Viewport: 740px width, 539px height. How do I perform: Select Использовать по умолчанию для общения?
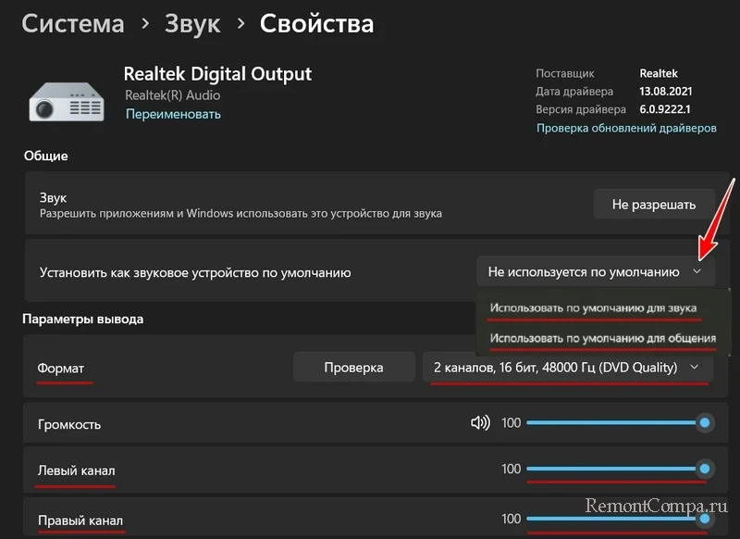pyautogui.click(x=603, y=338)
